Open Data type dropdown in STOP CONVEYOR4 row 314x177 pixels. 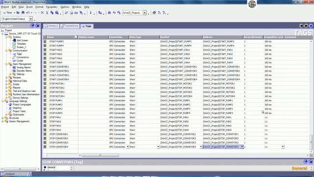click(x=158, y=147)
